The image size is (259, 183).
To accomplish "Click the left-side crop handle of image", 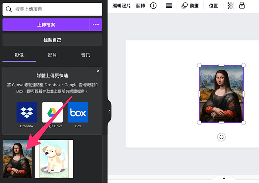I will tap(200, 94).
